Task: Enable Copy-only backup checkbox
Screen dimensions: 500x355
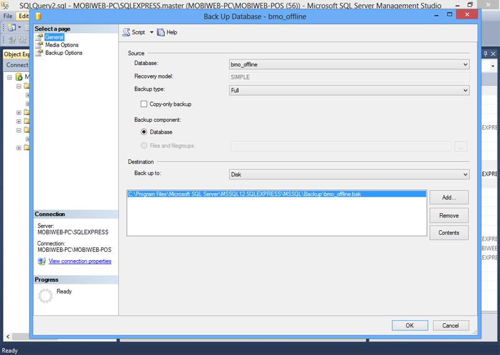Action: [x=144, y=104]
